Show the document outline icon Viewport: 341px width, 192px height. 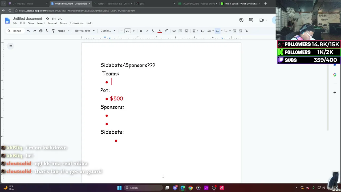[x=11, y=46]
